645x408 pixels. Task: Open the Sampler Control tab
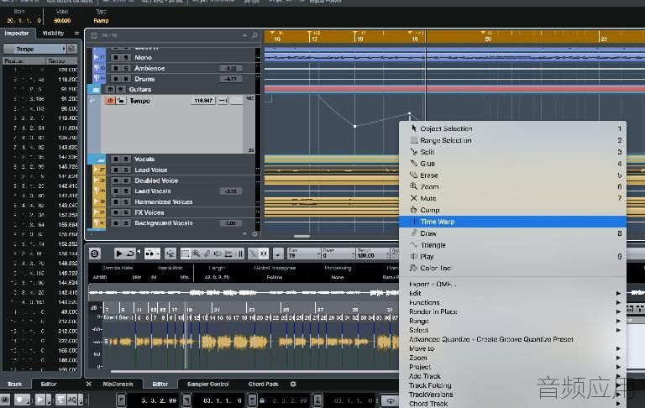click(x=207, y=384)
